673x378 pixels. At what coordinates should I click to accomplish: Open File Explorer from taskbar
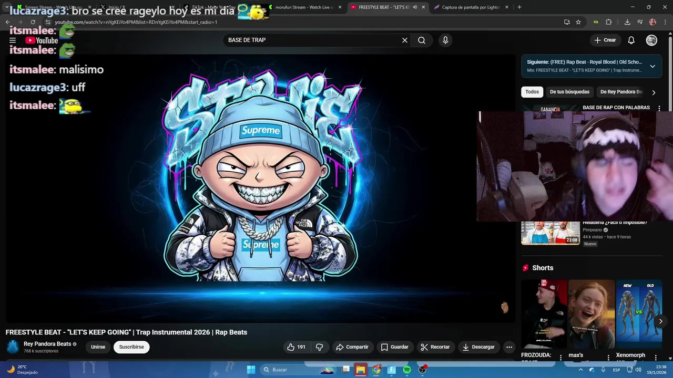360,370
